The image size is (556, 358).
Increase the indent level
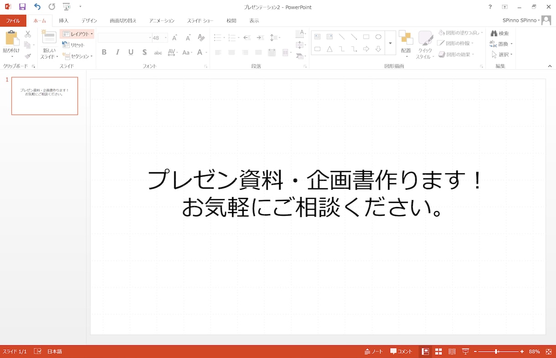coord(260,38)
